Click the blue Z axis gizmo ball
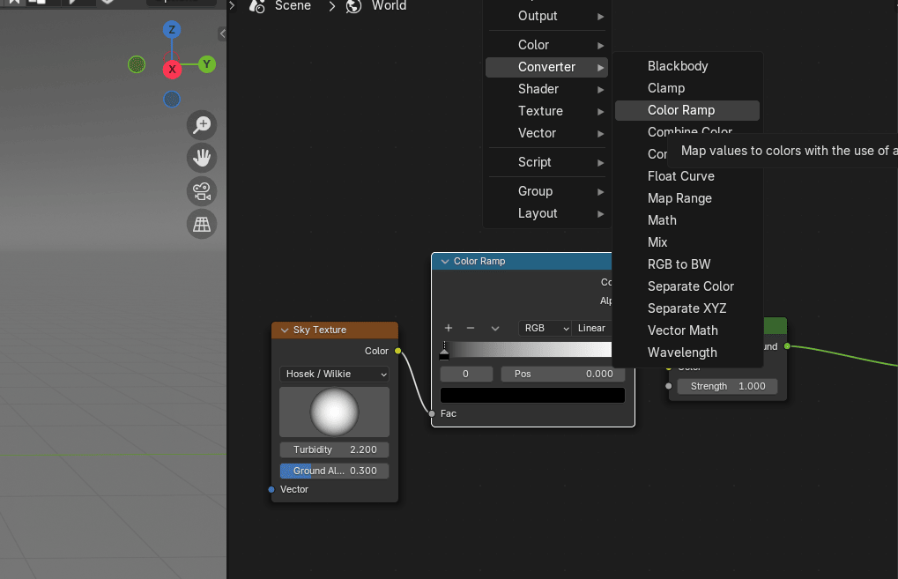Screen dimensions: 898x579 [172, 30]
